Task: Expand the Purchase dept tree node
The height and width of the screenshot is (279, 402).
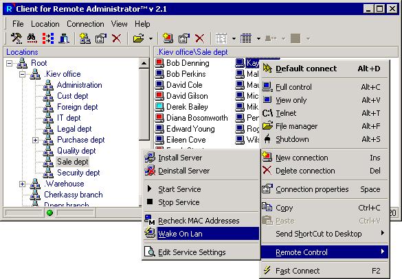Action: point(35,140)
